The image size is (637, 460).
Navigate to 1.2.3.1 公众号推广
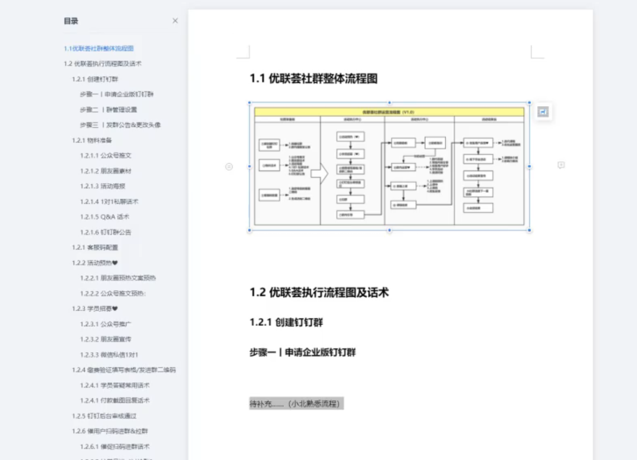click(x=106, y=324)
